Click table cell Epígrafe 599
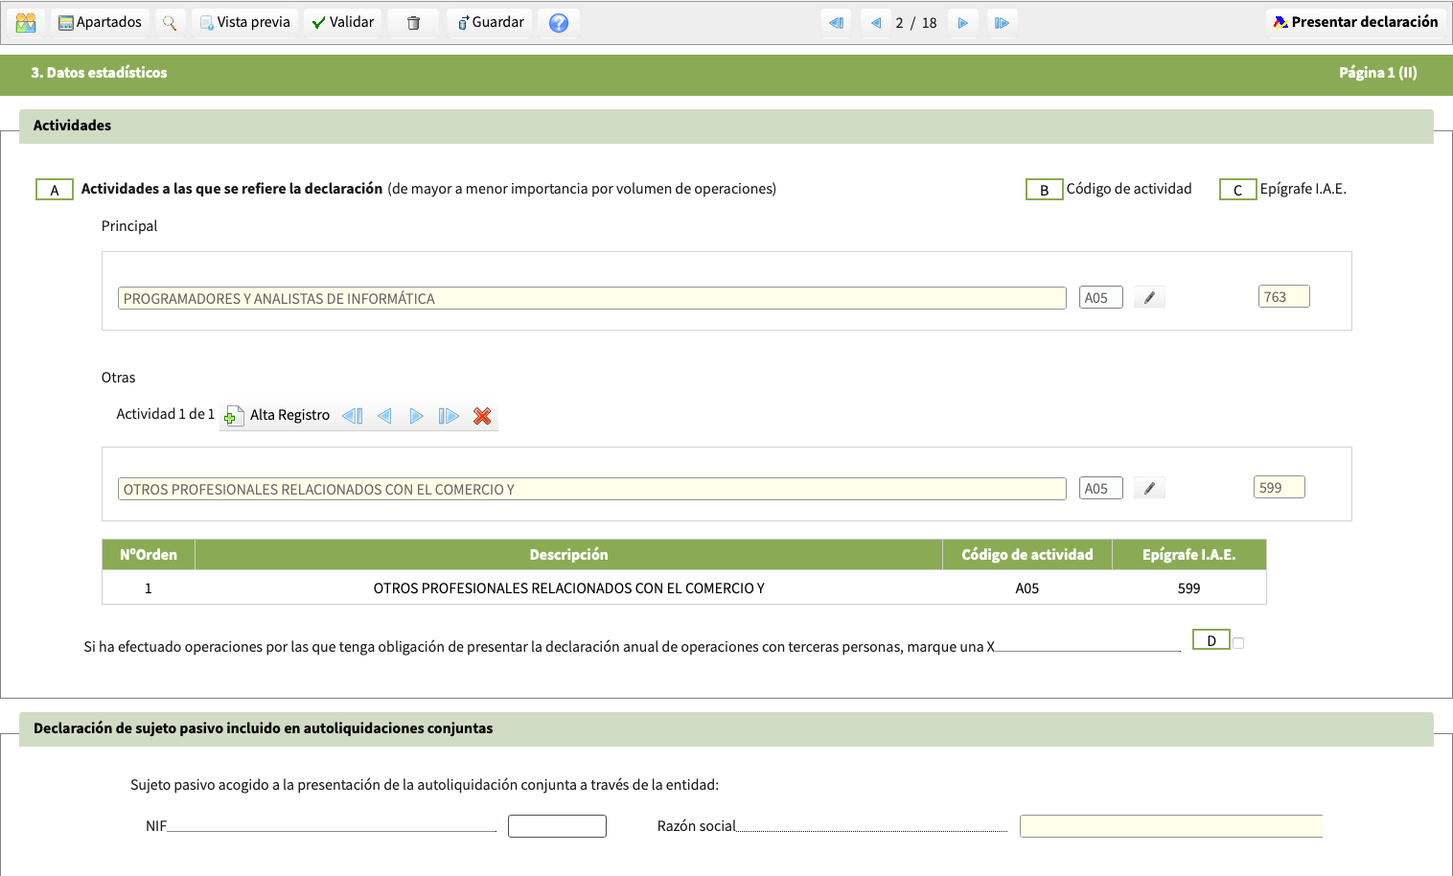 coord(1189,588)
